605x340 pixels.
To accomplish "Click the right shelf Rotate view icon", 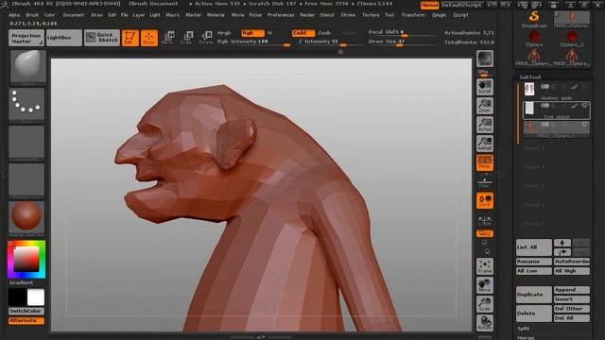I will [485, 323].
